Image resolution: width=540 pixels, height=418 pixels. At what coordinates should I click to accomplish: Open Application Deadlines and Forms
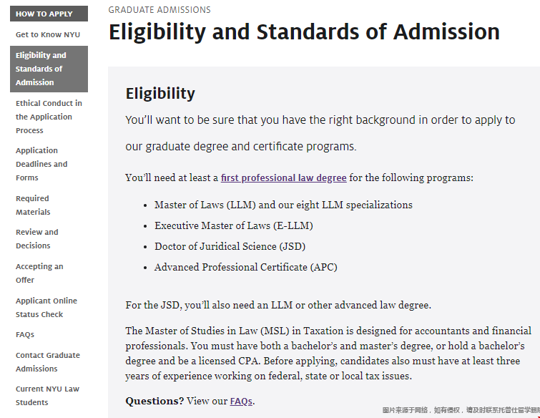click(41, 164)
